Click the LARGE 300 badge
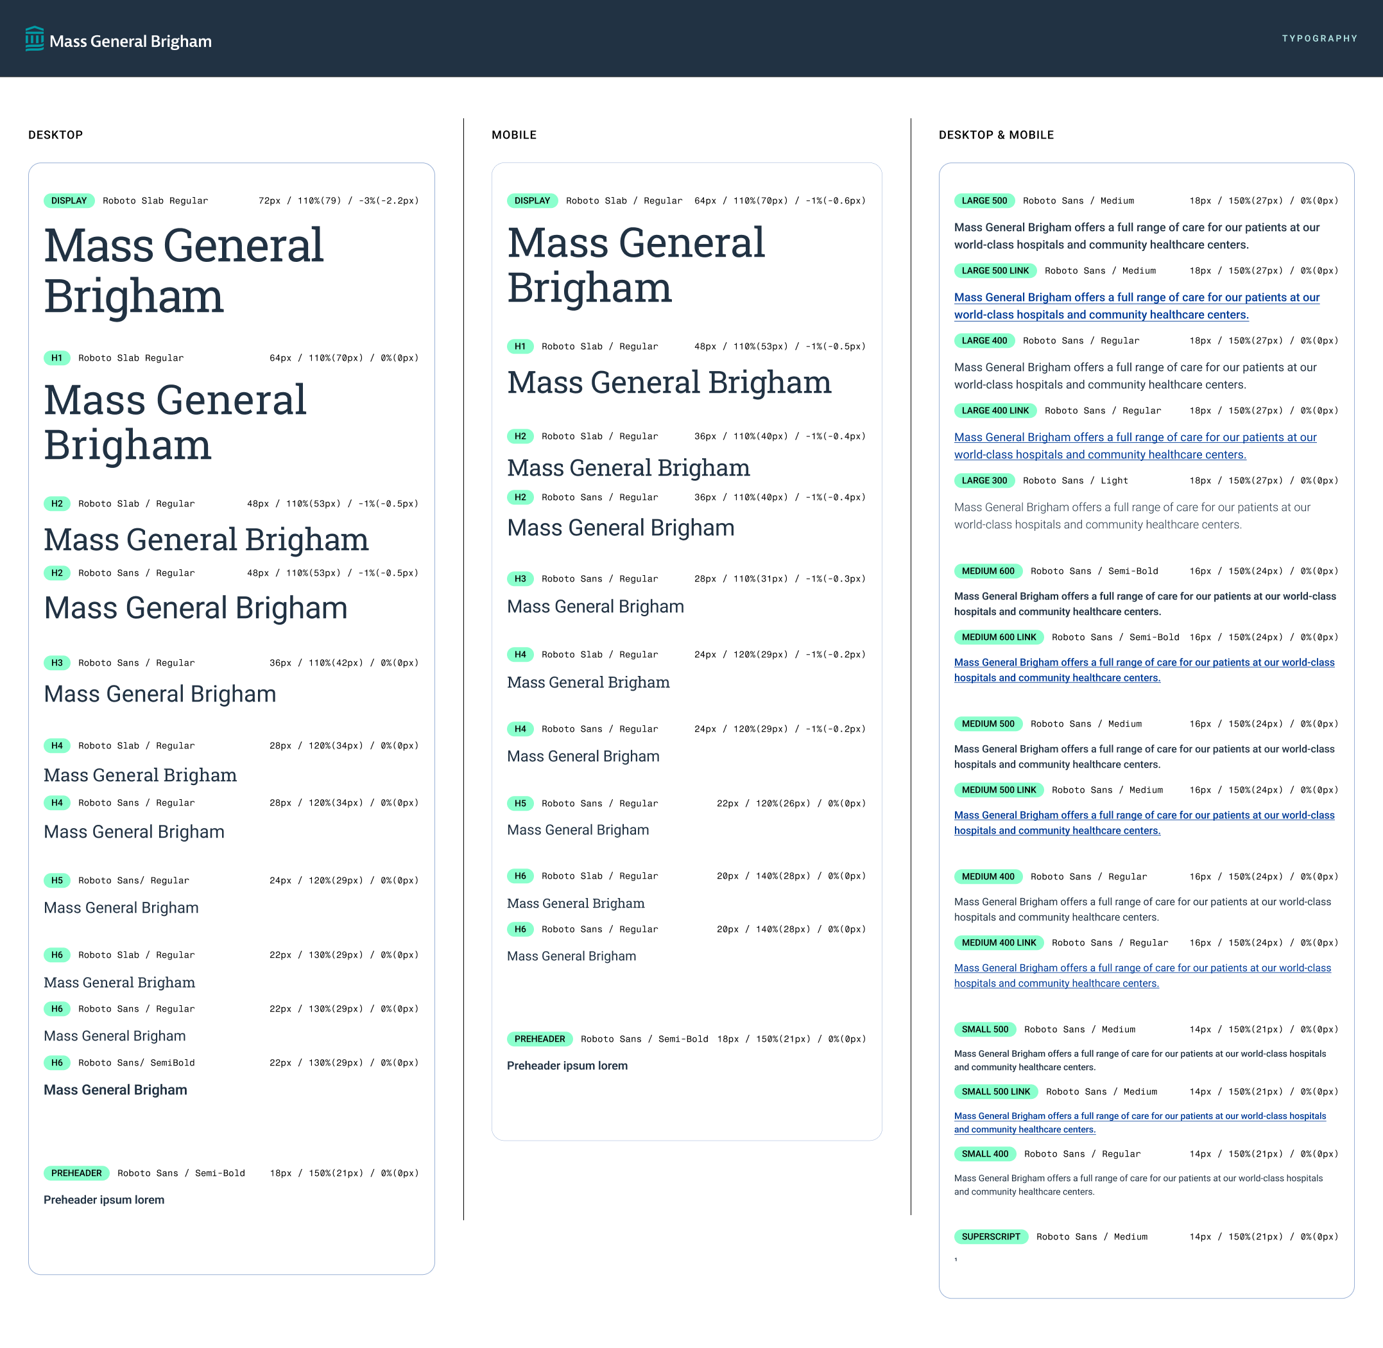The image size is (1383, 1348). [984, 480]
